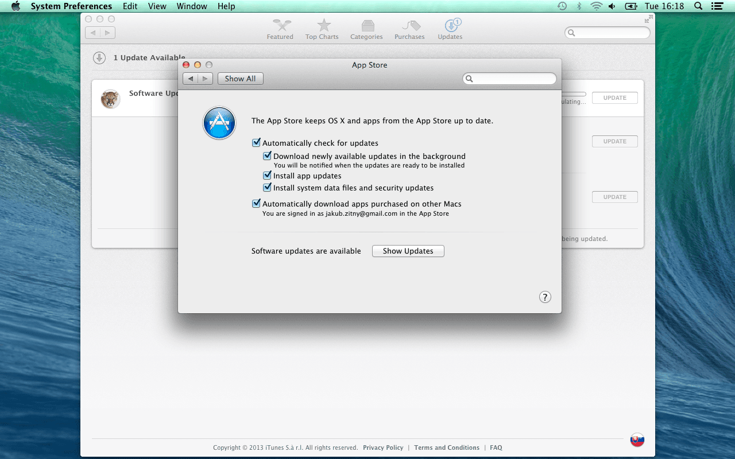
Task: Click the volume speaker icon
Action: (x=612, y=6)
